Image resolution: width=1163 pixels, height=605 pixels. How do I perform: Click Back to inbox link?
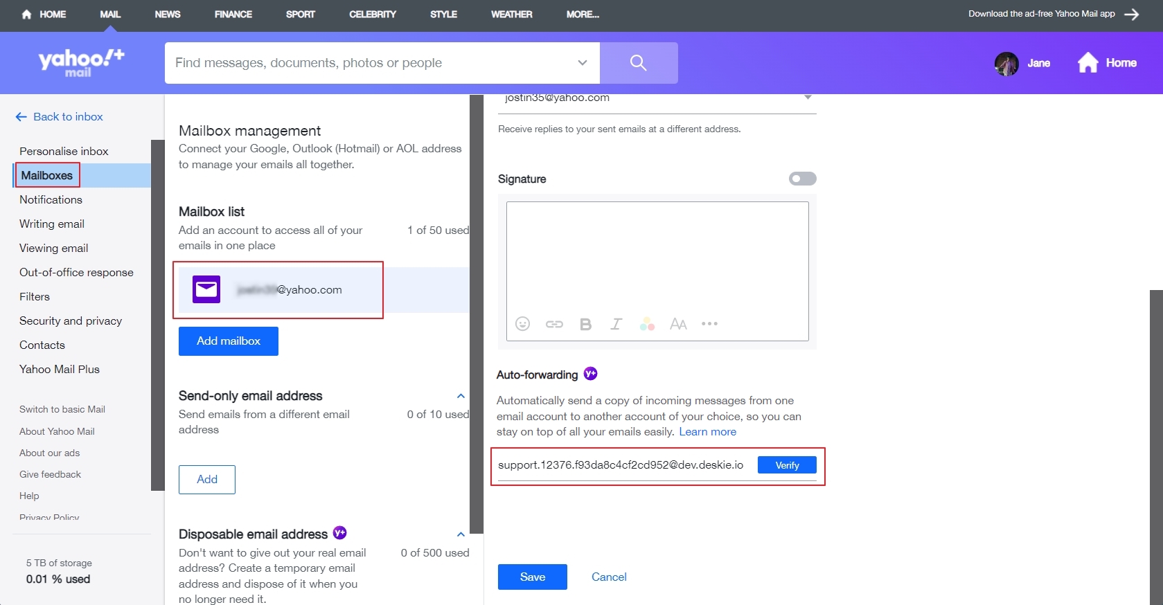(68, 117)
